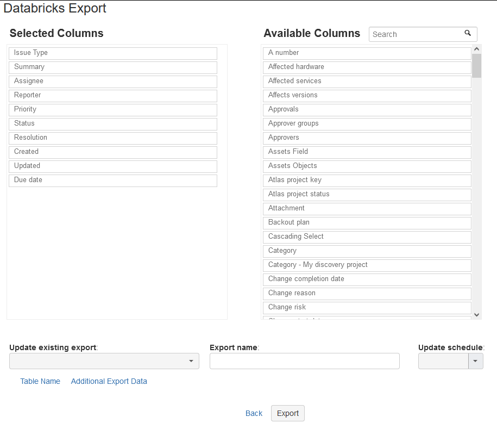
Task: Open the Table Name link
Action: [x=40, y=381]
